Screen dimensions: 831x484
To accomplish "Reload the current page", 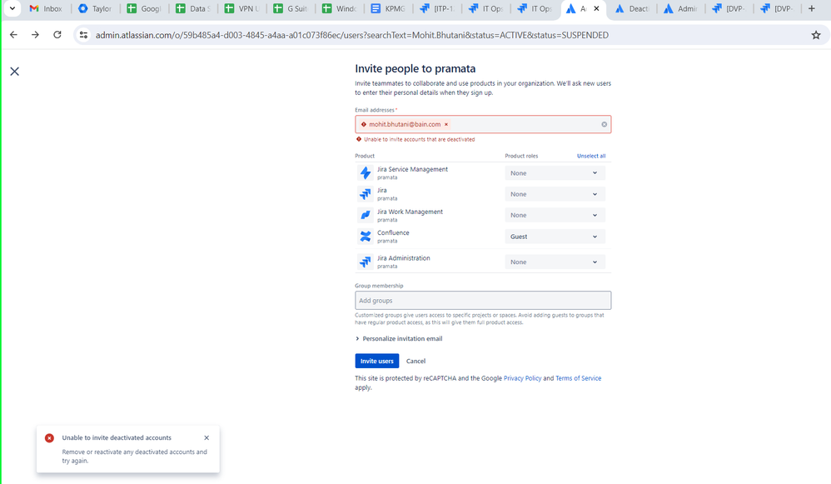I will point(57,35).
